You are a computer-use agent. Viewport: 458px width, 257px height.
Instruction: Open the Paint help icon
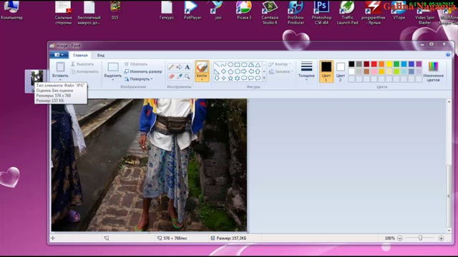pyautogui.click(x=448, y=55)
